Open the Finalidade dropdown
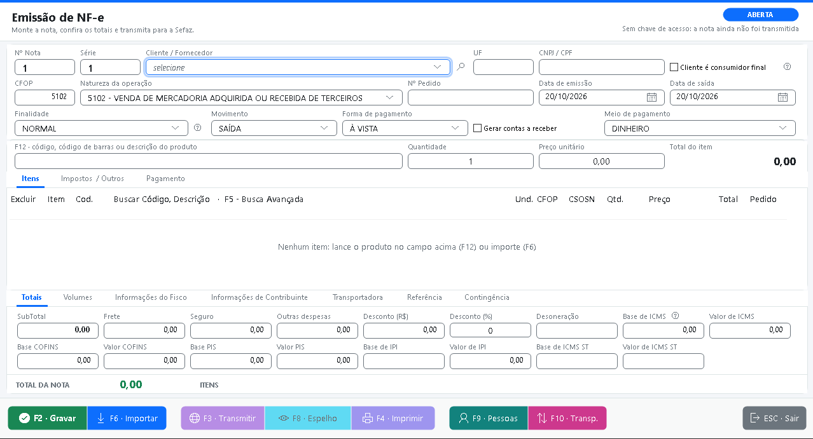Image resolution: width=813 pixels, height=439 pixels. (101, 128)
